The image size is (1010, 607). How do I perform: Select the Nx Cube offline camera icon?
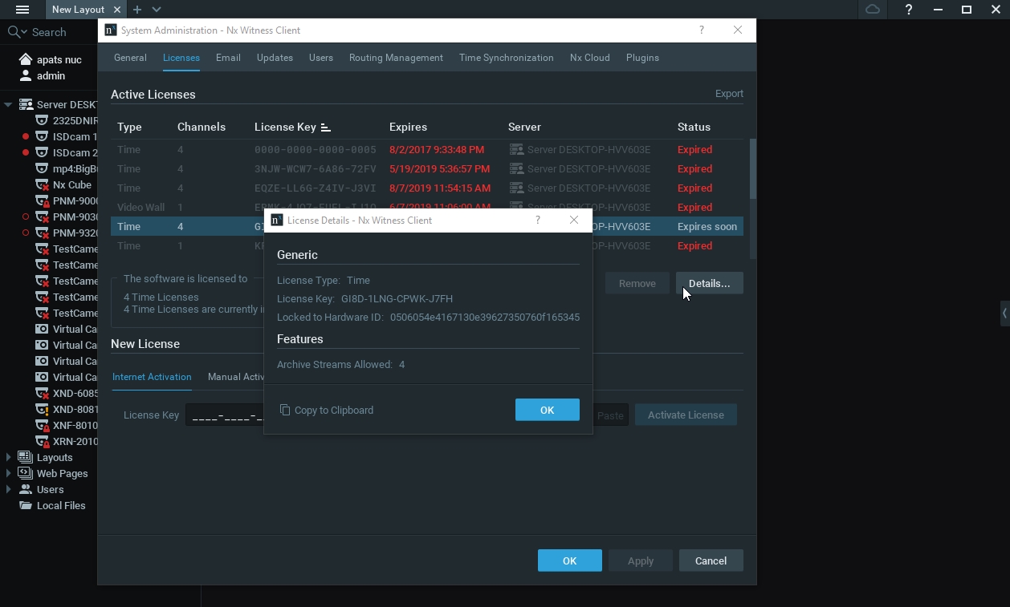pos(42,184)
